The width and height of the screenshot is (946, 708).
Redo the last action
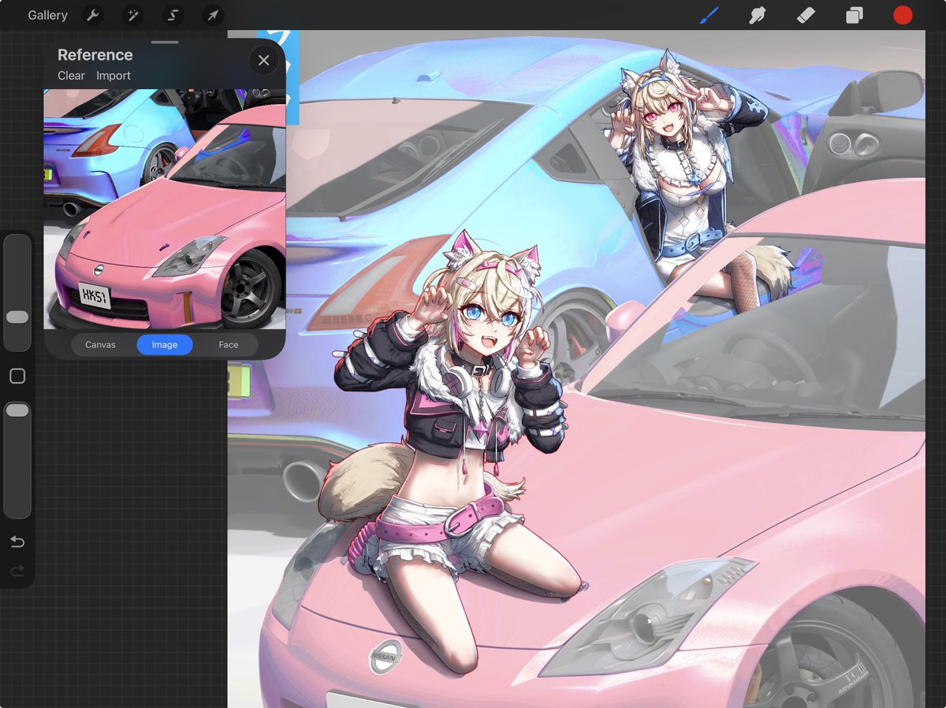[17, 571]
